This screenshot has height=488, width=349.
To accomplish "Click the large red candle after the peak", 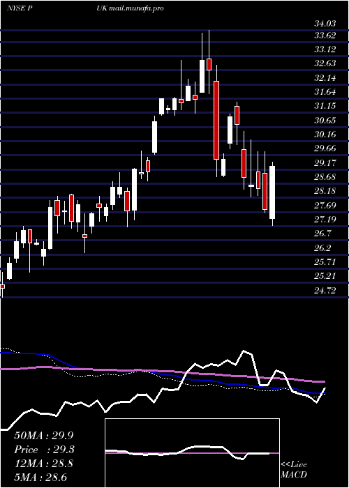I will point(216,120).
